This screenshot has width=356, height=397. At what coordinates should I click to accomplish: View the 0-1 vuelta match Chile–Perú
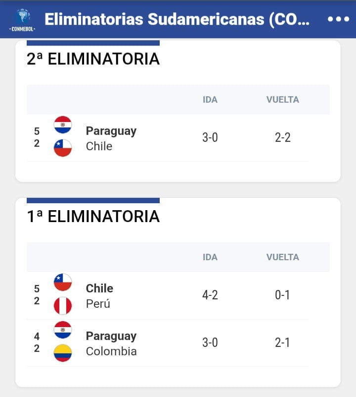tap(282, 295)
